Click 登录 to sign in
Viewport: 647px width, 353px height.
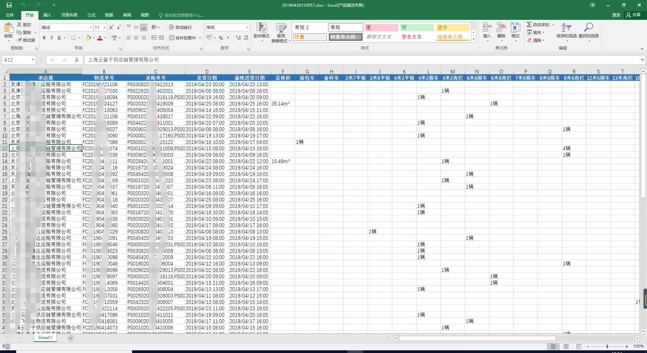616,15
